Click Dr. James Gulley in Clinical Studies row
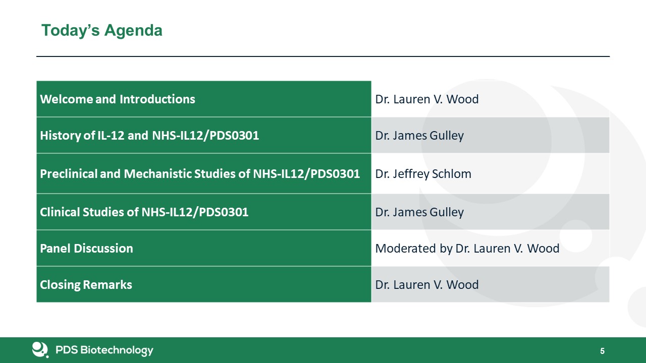The height and width of the screenshot is (363, 646). click(419, 212)
